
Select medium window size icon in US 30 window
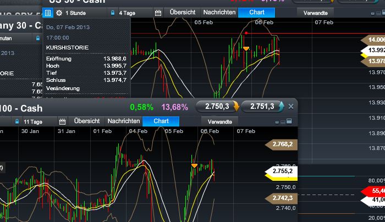378,13
